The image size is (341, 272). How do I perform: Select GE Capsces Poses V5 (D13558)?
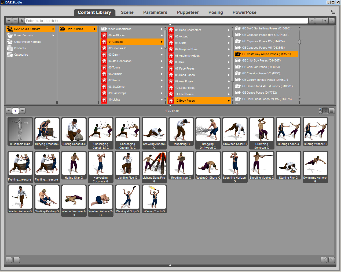pos(266,48)
